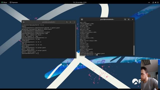Click the 'Пароль:' line
The height and width of the screenshot is (90, 160).
click(x=24, y=26)
